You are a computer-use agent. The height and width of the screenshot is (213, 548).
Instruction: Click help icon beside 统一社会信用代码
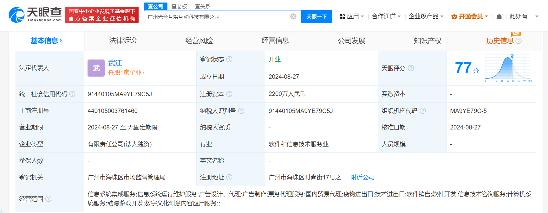click(72, 94)
